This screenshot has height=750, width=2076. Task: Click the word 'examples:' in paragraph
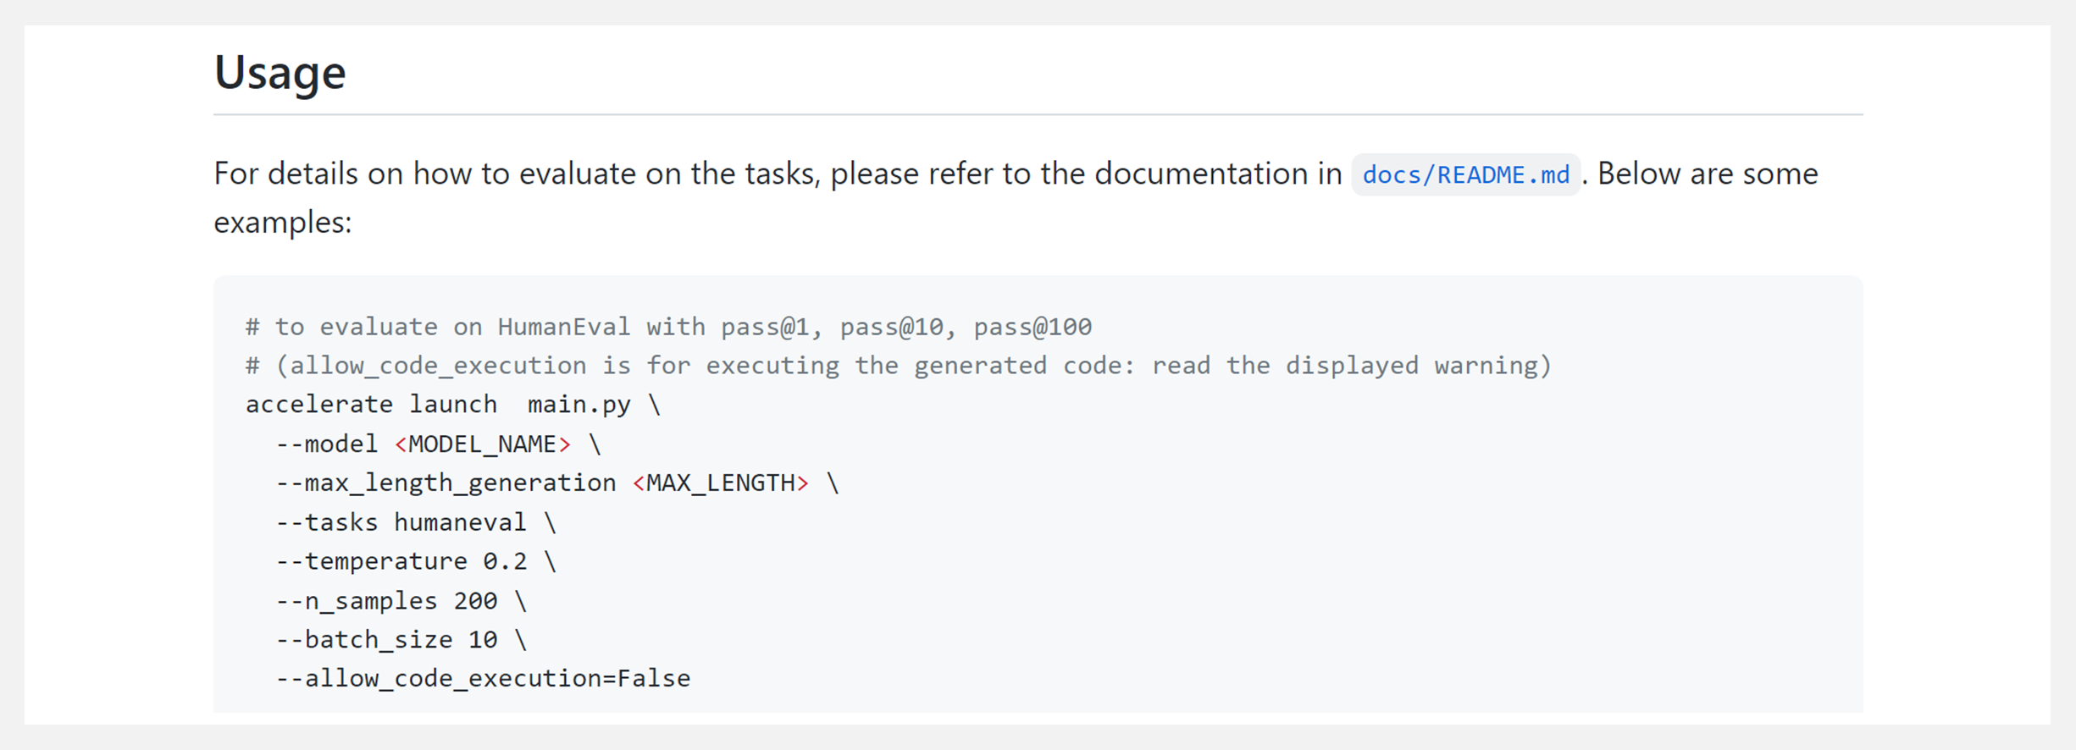(282, 223)
